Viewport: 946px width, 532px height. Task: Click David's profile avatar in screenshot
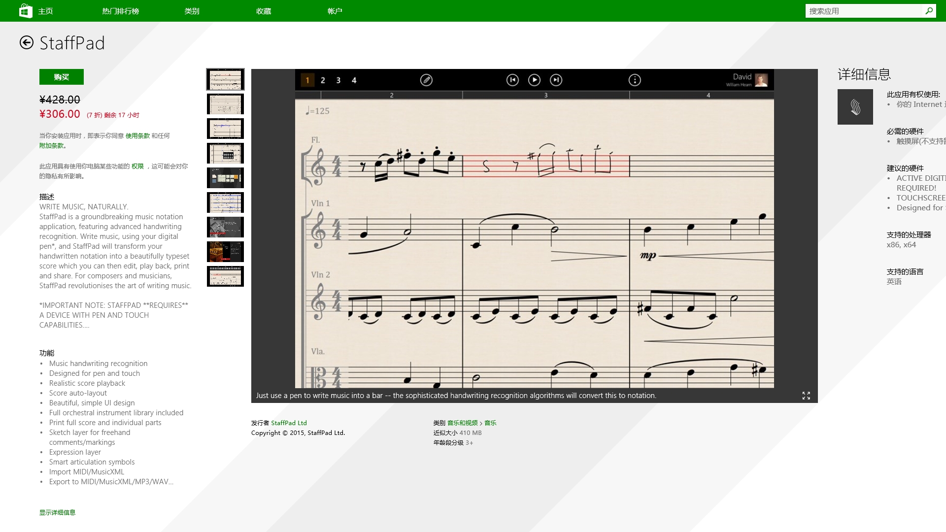click(x=761, y=80)
